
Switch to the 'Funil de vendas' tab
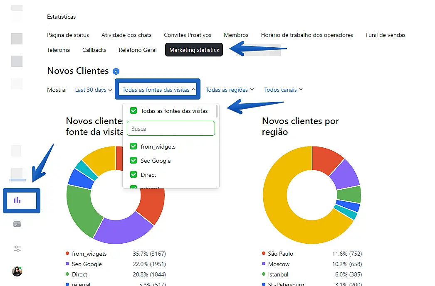(385, 35)
